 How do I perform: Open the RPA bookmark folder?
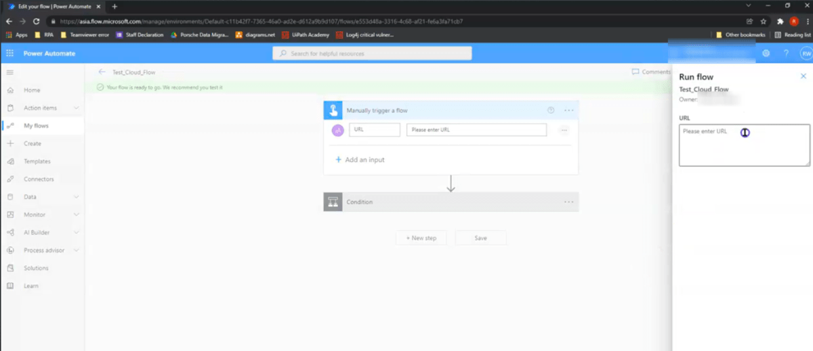click(44, 34)
